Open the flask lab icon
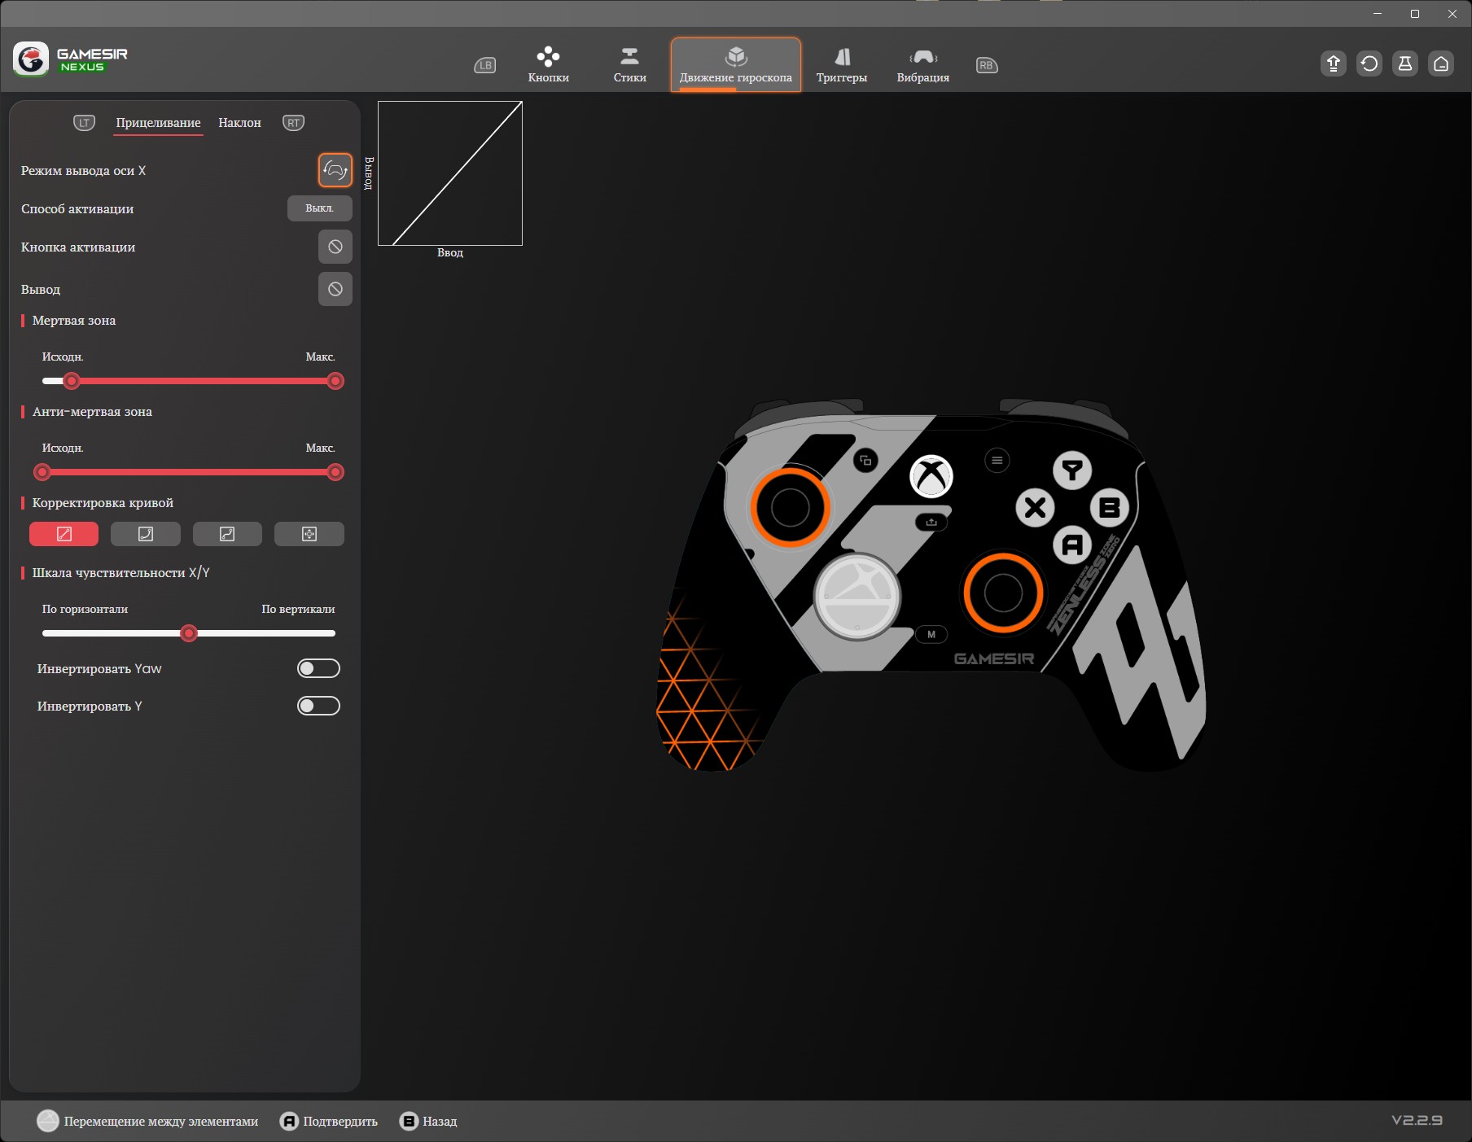Screen dimensions: 1472x1142 click(1405, 63)
